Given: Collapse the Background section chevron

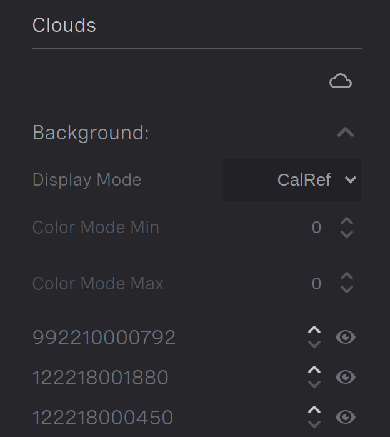Looking at the screenshot, I should (x=346, y=132).
